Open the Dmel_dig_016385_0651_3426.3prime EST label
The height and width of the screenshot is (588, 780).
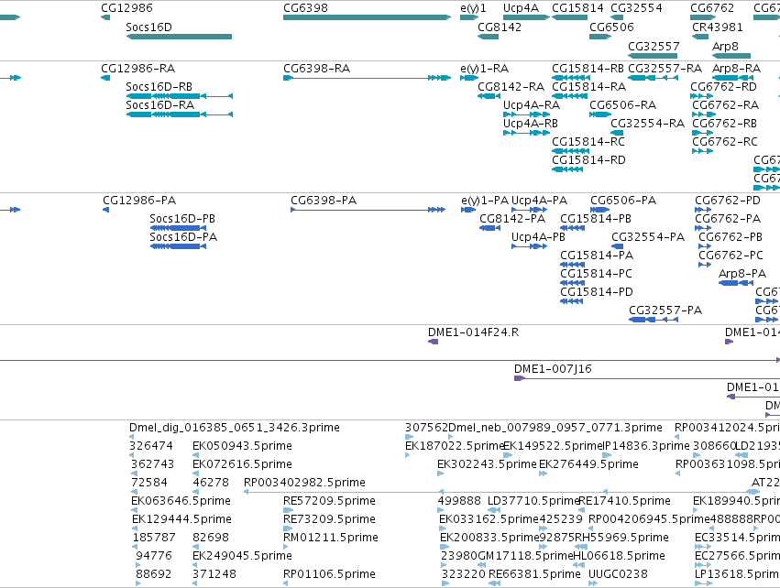click(x=235, y=428)
